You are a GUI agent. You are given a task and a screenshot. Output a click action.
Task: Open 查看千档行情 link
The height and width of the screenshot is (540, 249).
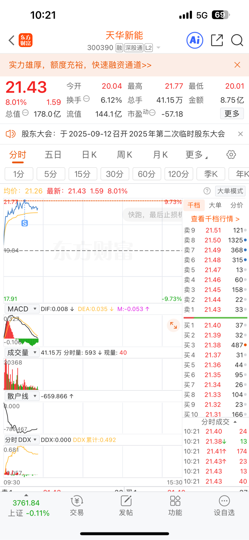point(215,219)
